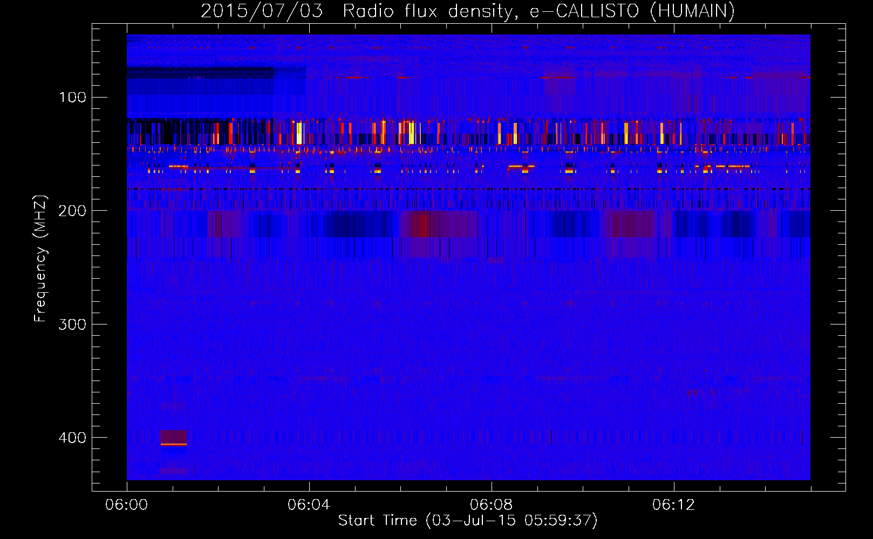Click the 06:08 time axis label
The height and width of the screenshot is (539, 873).
pos(491,505)
